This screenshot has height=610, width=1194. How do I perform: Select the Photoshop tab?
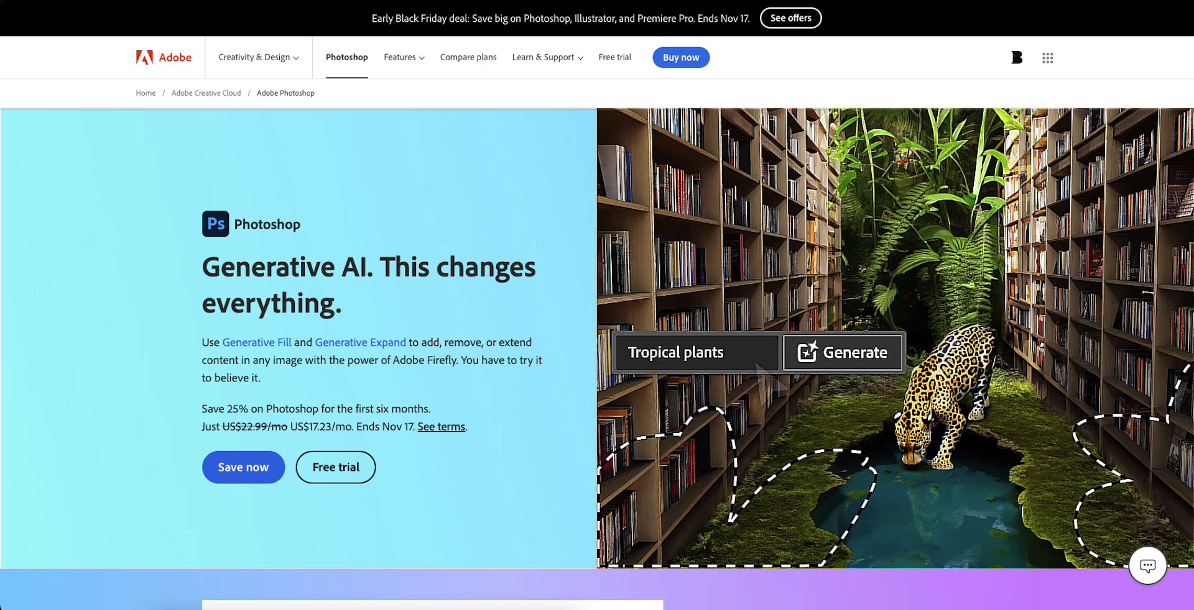pos(347,57)
